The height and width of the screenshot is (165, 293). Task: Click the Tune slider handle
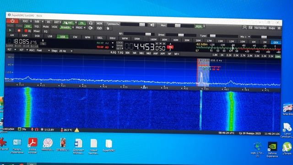212,36
